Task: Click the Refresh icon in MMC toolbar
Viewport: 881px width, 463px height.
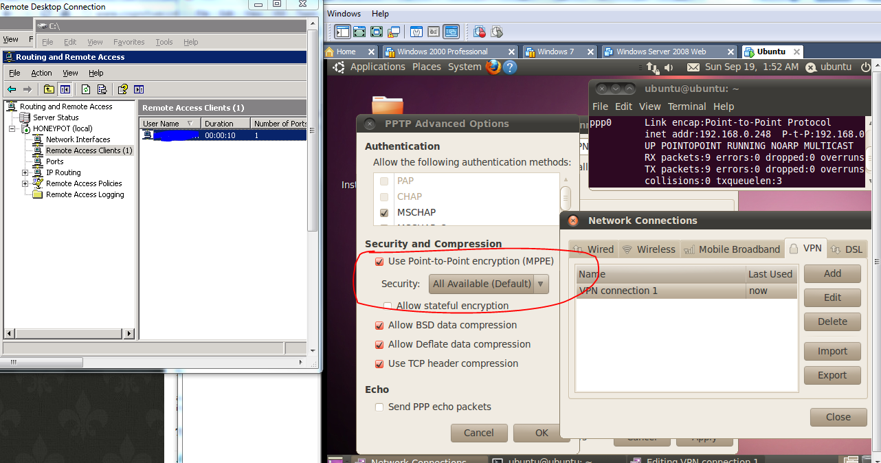Action: point(86,89)
